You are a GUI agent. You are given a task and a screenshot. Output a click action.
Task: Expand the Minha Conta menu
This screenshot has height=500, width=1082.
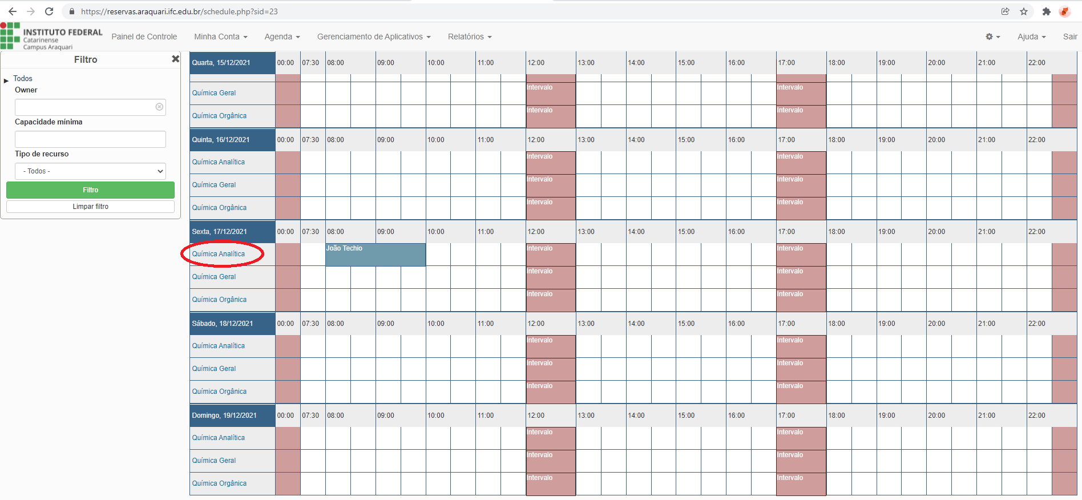point(220,37)
